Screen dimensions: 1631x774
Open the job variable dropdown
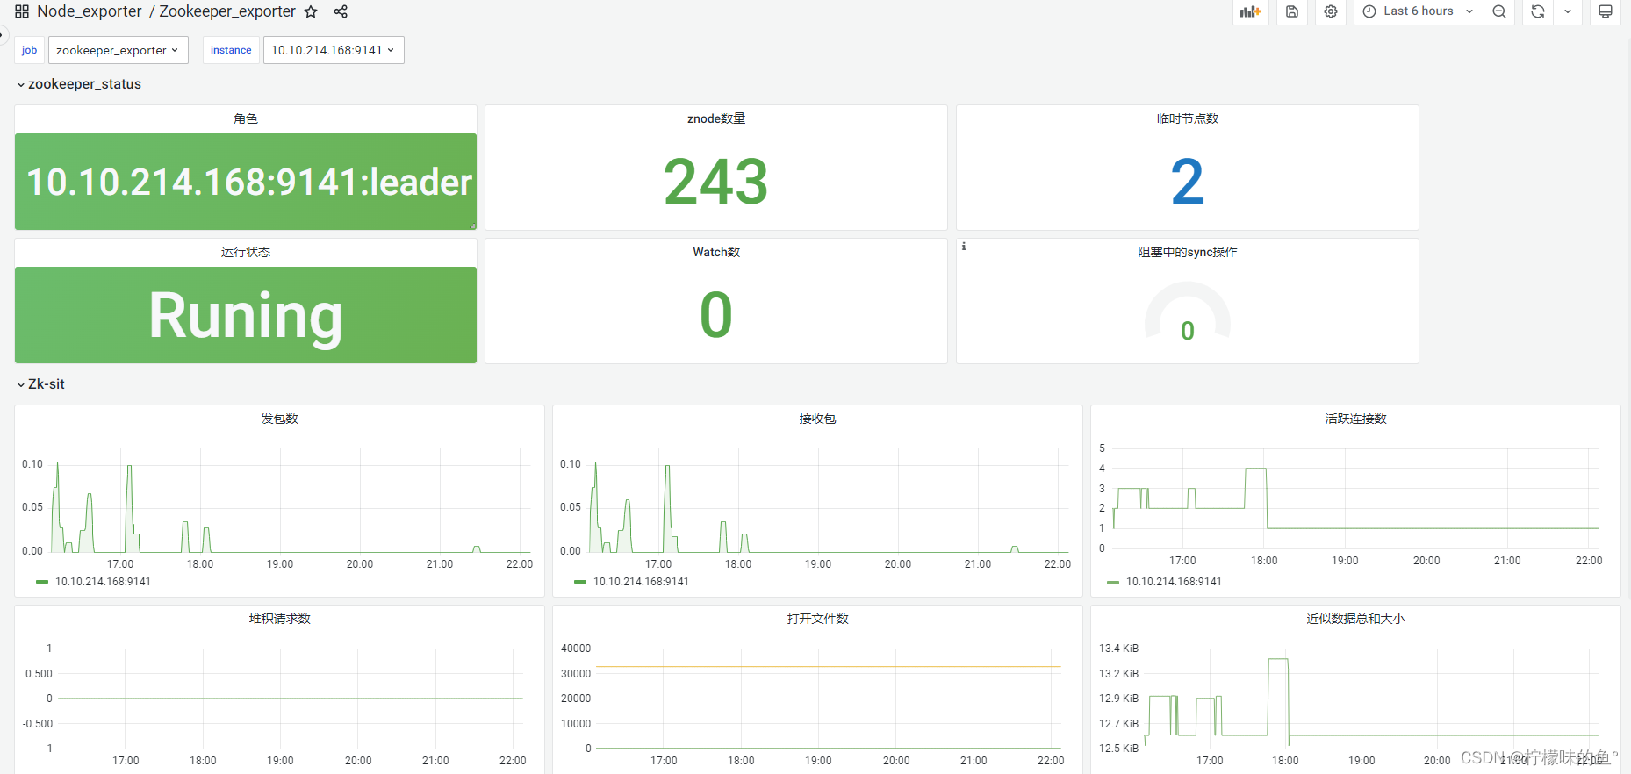coord(119,50)
